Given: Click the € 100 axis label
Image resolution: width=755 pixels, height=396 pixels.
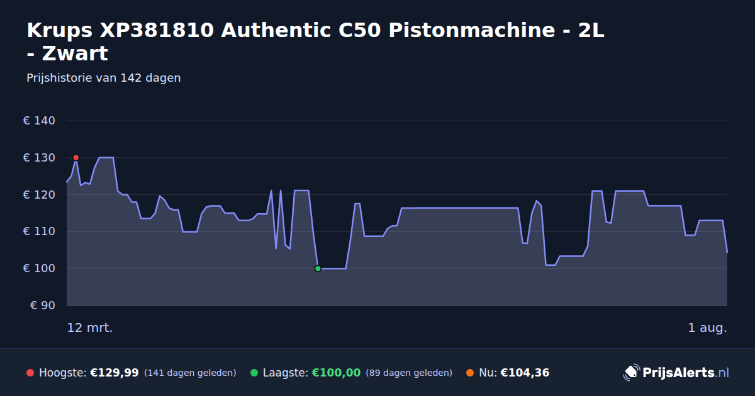Looking at the screenshot, I should point(39,268).
